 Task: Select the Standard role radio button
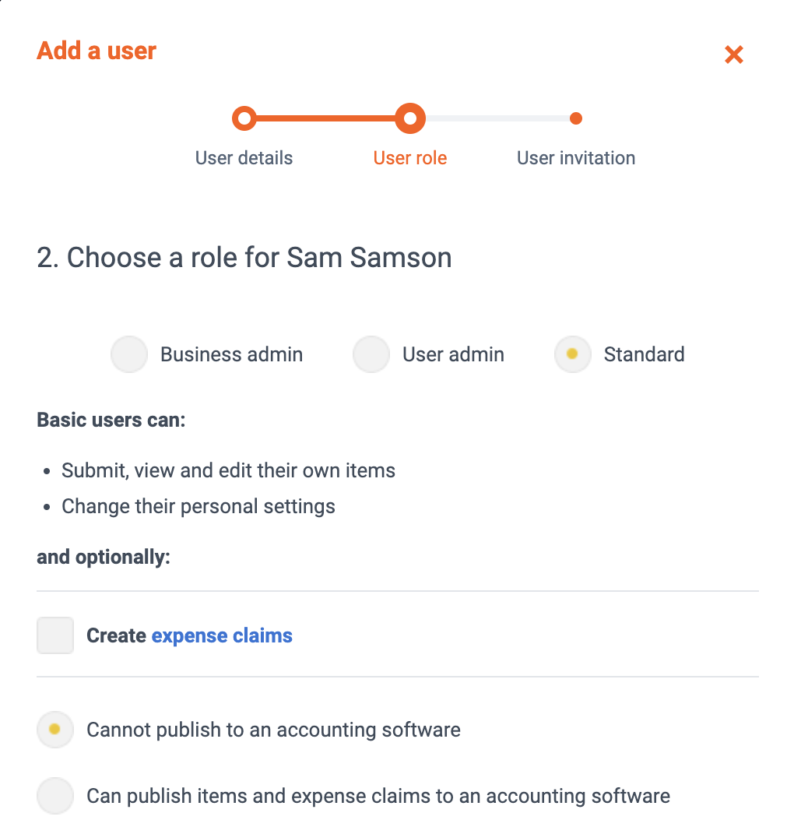(573, 354)
